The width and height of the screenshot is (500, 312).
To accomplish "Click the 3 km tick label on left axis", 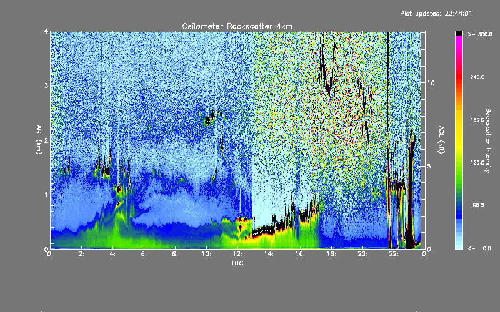I will pyautogui.click(x=46, y=85).
